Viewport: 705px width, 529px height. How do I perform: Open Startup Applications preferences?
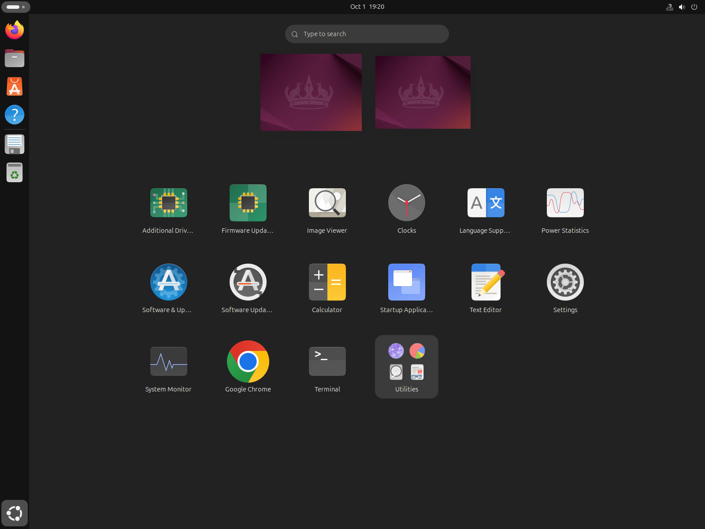click(x=406, y=283)
